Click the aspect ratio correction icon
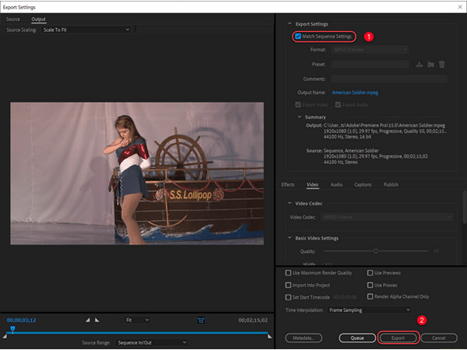 point(201,320)
